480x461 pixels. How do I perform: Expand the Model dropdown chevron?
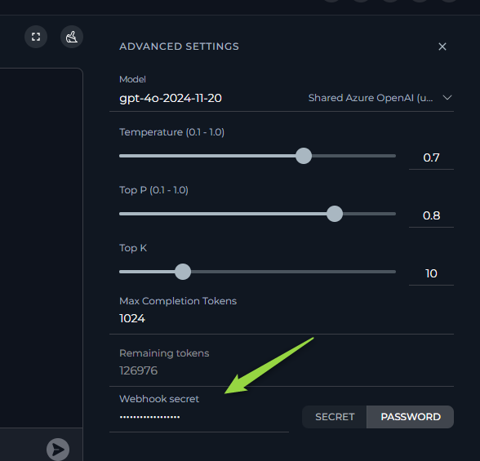(447, 98)
